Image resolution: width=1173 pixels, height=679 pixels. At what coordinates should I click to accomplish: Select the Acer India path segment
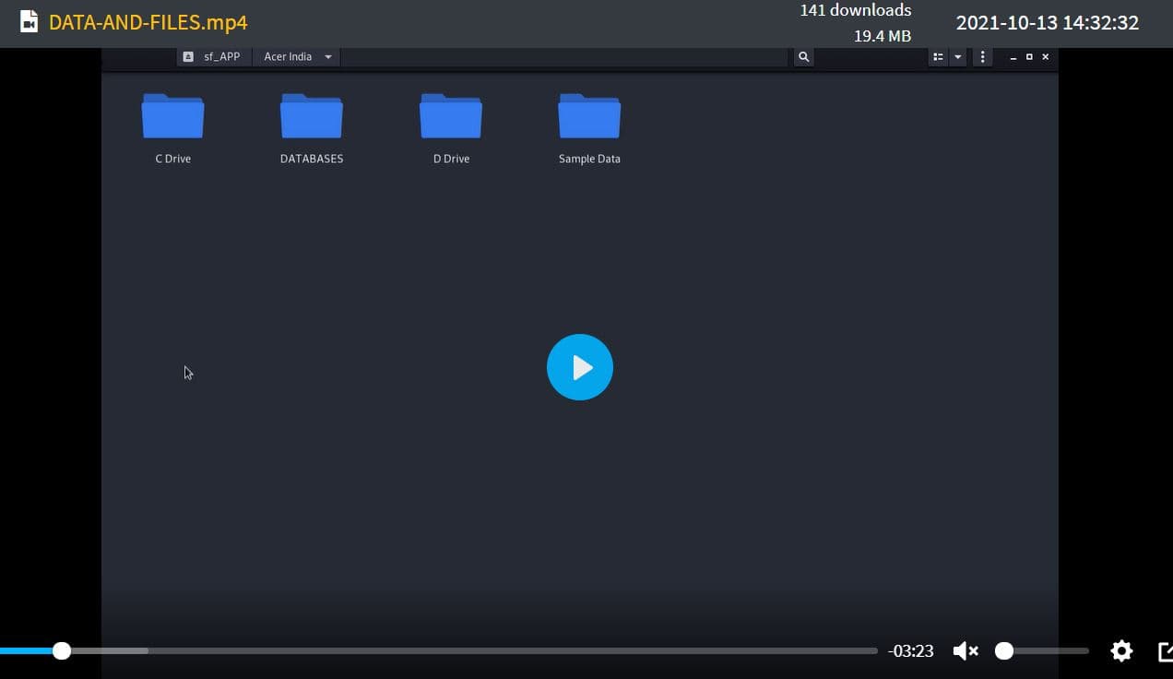click(x=288, y=57)
